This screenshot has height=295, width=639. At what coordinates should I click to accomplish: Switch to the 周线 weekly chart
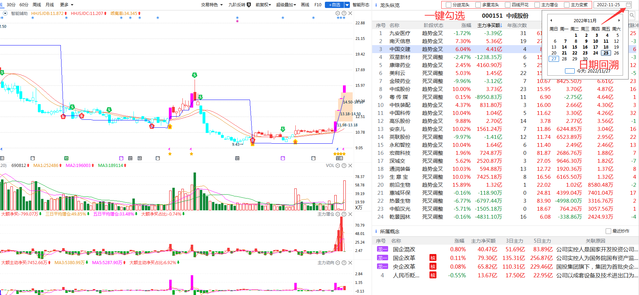click(37, 5)
